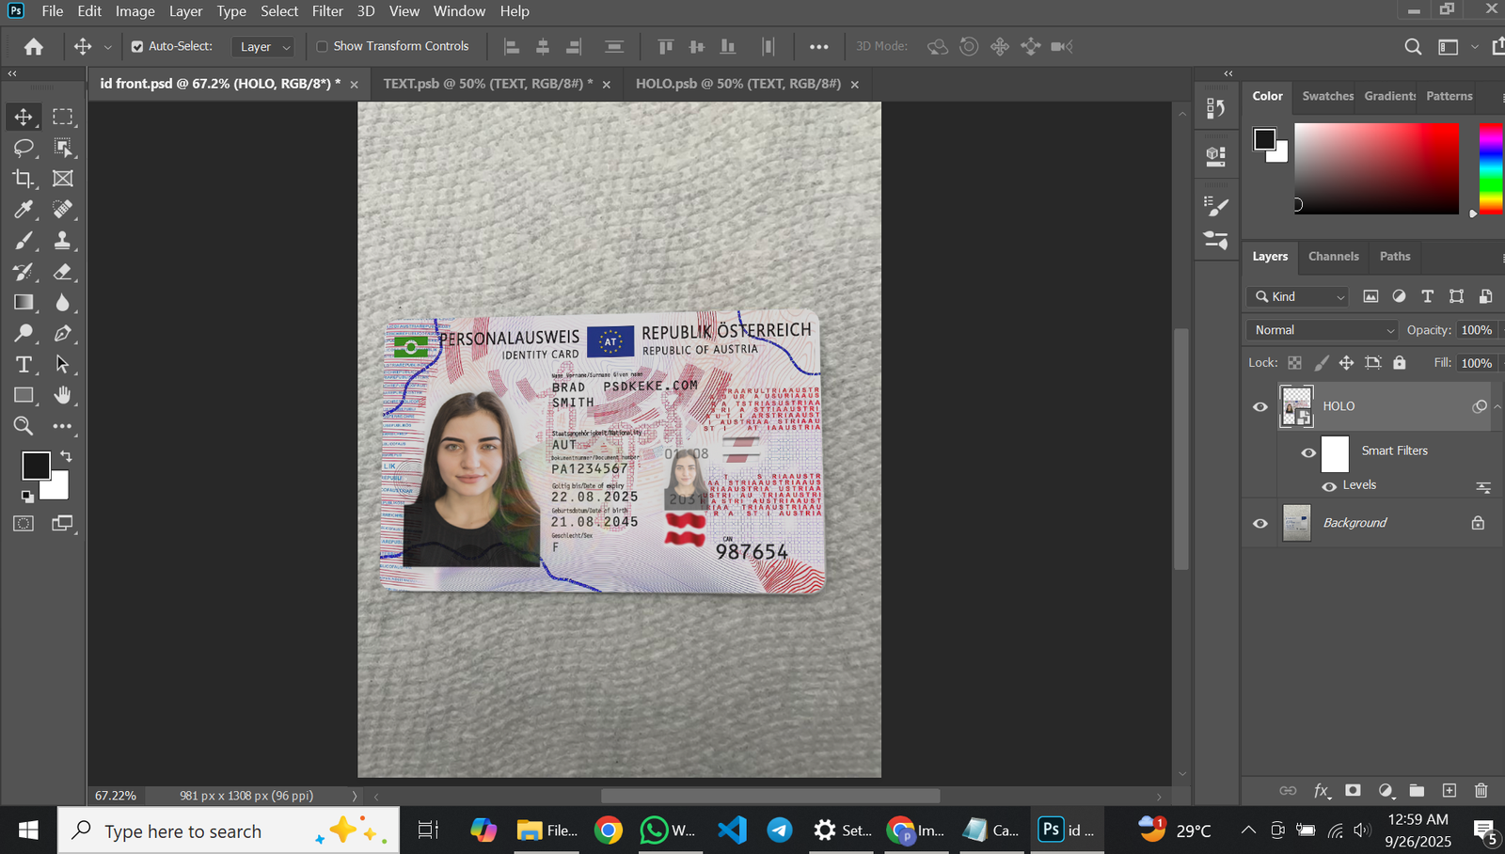
Task: Choose the Eraser tool
Action: [x=63, y=272]
